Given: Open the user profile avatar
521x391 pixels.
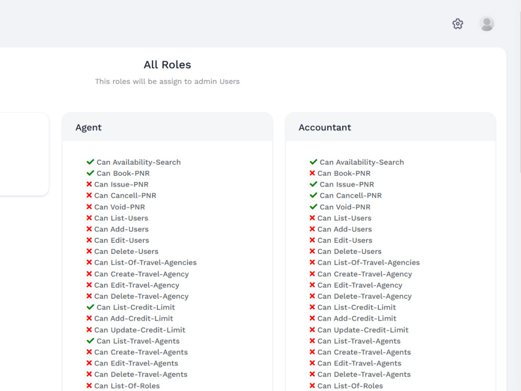Looking at the screenshot, I should tap(487, 24).
